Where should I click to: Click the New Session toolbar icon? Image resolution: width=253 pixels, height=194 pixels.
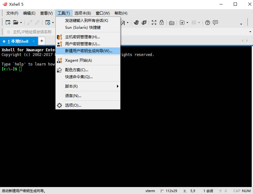pos(8,22)
